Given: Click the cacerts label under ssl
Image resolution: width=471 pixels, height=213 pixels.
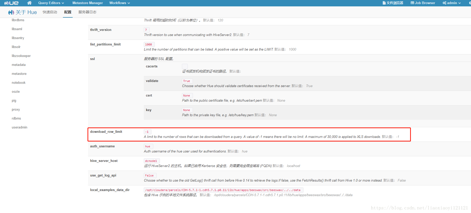Looking at the screenshot, I should click(152, 66).
